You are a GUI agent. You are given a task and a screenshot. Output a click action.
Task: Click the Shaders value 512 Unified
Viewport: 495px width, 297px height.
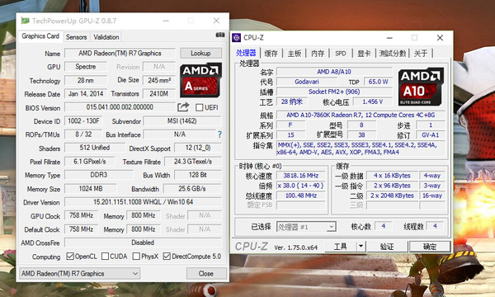click(95, 148)
